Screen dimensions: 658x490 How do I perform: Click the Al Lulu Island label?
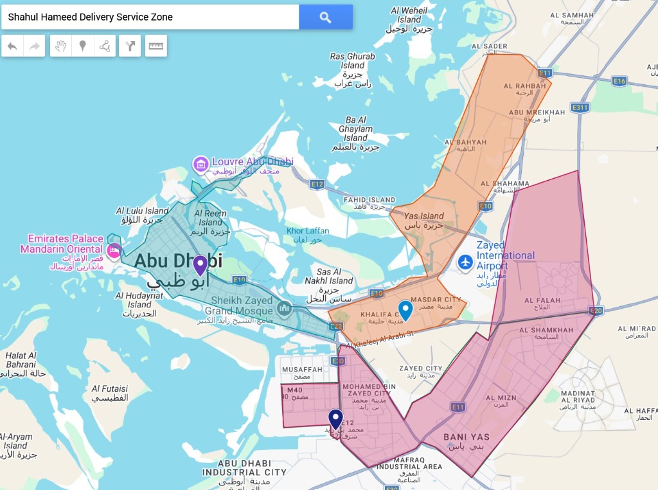[x=142, y=211]
